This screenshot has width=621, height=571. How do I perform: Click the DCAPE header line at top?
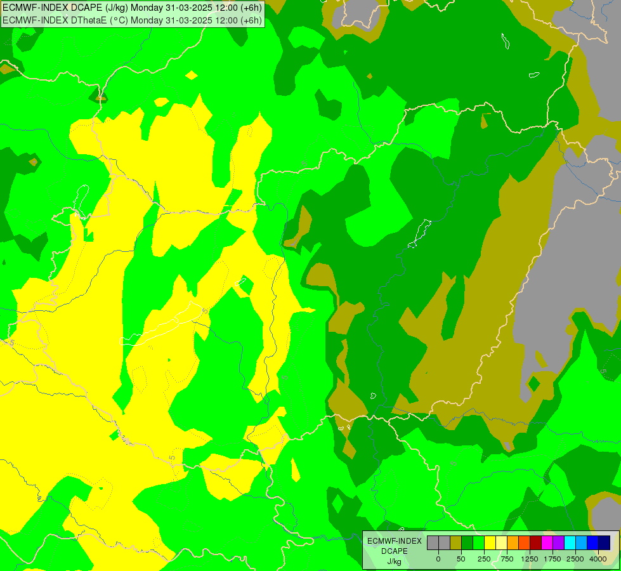tap(132, 8)
